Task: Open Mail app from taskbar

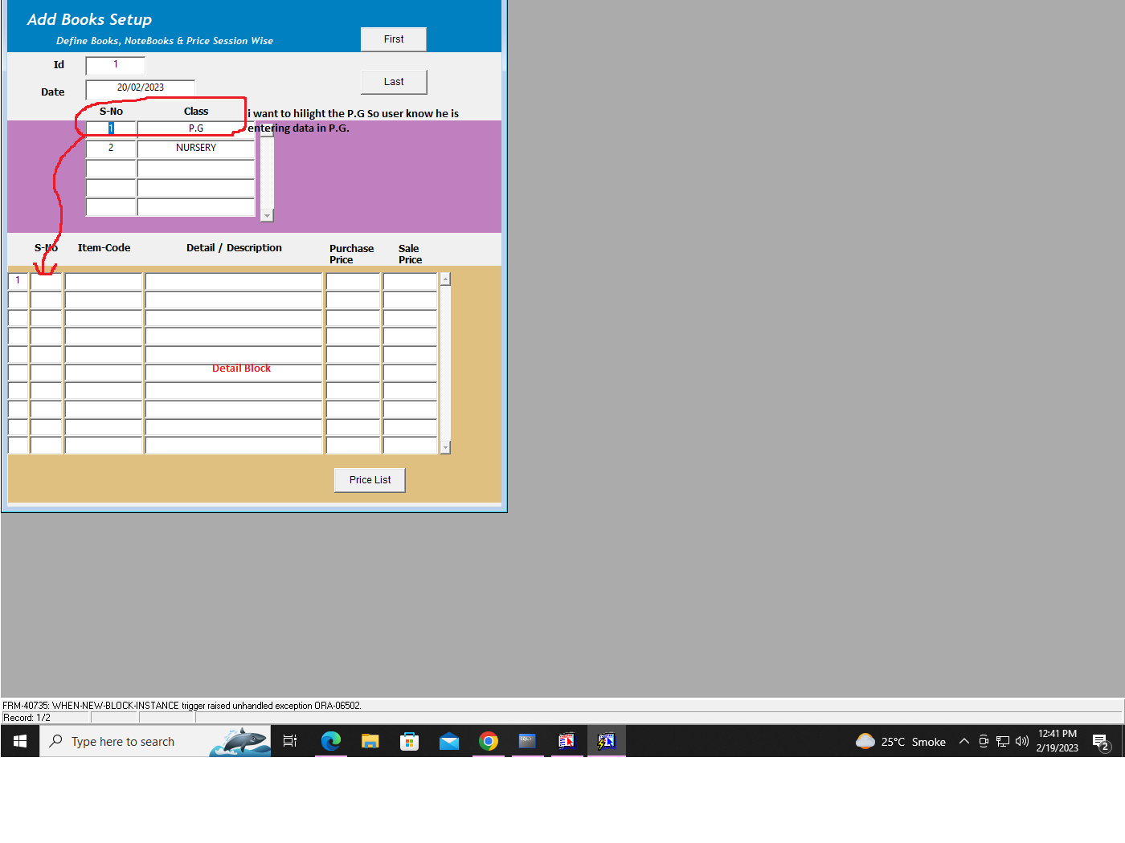Action: (448, 741)
